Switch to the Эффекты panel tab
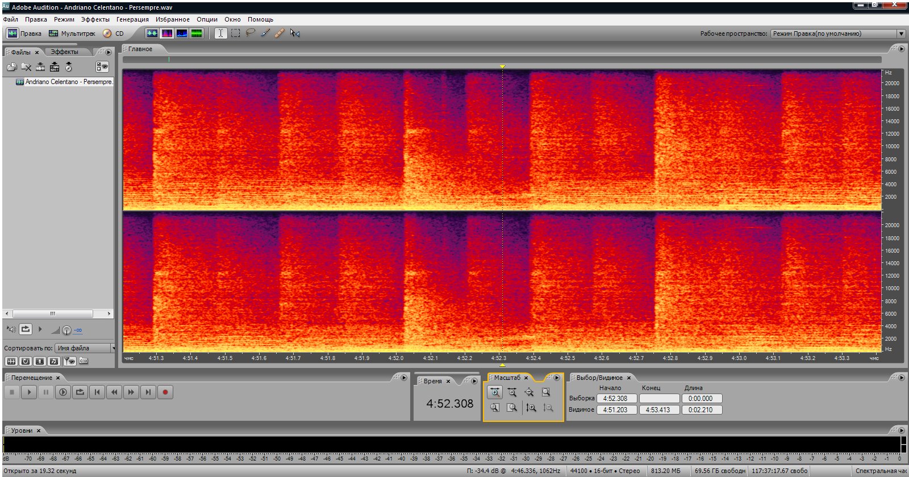The width and height of the screenshot is (909, 477). 64,52
